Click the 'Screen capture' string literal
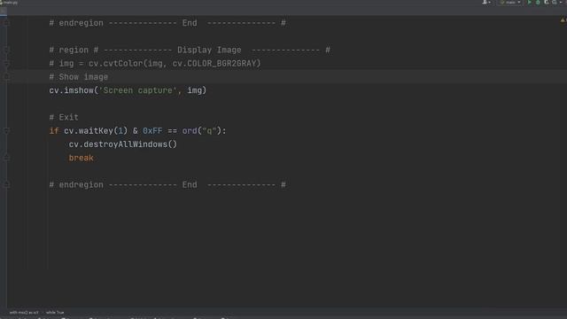The height and width of the screenshot is (319, 567). [138, 90]
